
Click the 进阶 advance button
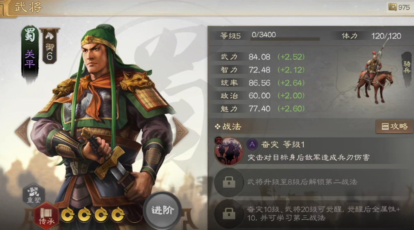(x=162, y=210)
